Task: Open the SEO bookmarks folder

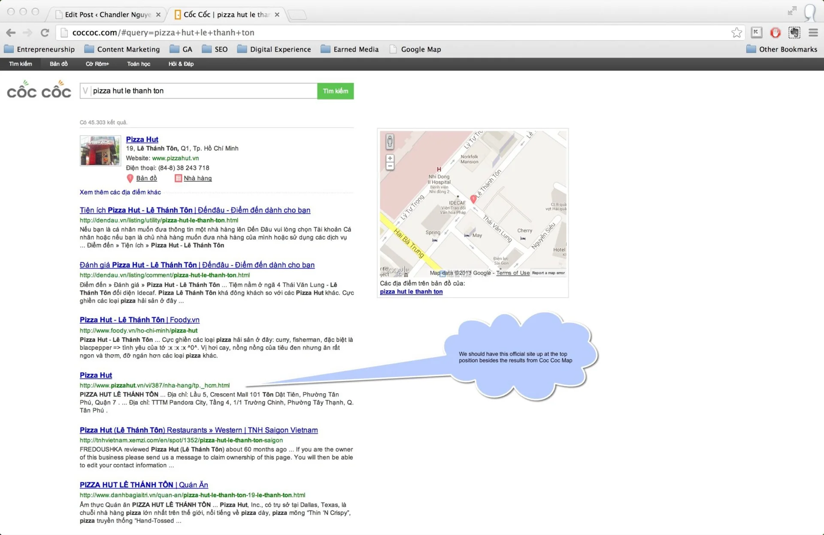Action: click(215, 49)
